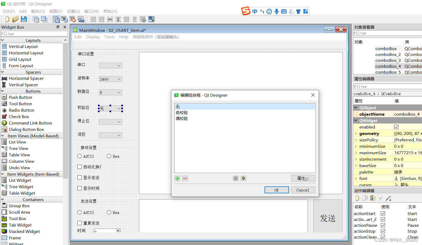Select the Edit Tab Order mode icon
Viewport: 422px width, 245px height.
click(81, 19)
